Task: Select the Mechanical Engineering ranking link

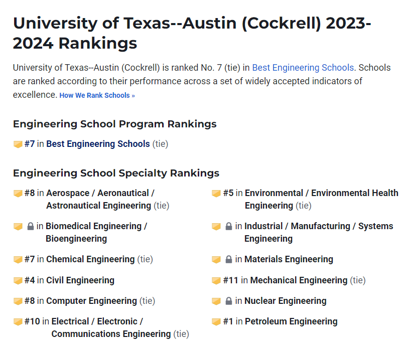Action: tap(299, 280)
